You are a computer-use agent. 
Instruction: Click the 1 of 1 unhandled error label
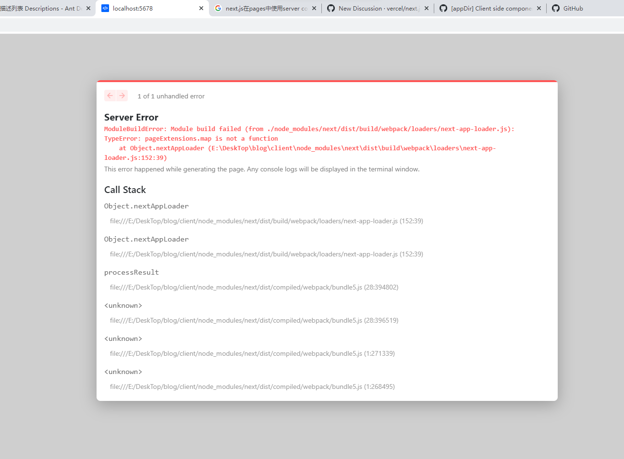click(171, 96)
